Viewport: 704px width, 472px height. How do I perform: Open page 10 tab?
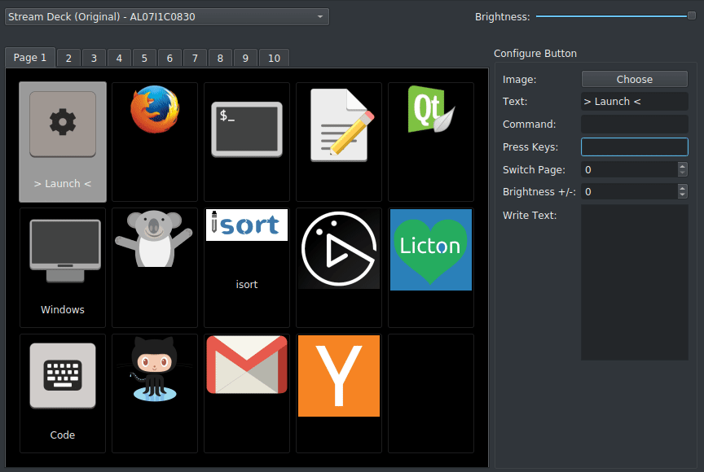point(274,57)
